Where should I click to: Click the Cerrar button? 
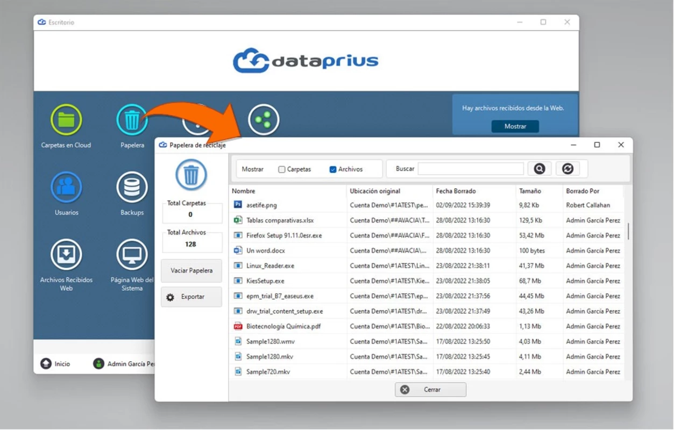pos(430,390)
